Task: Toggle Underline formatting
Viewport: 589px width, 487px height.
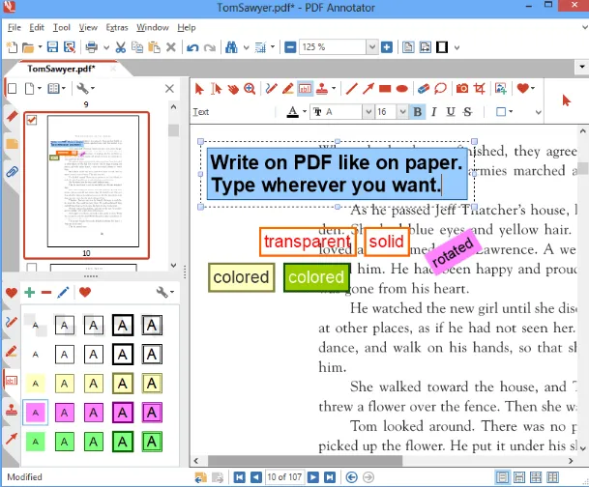Action: pyautogui.click(x=451, y=112)
